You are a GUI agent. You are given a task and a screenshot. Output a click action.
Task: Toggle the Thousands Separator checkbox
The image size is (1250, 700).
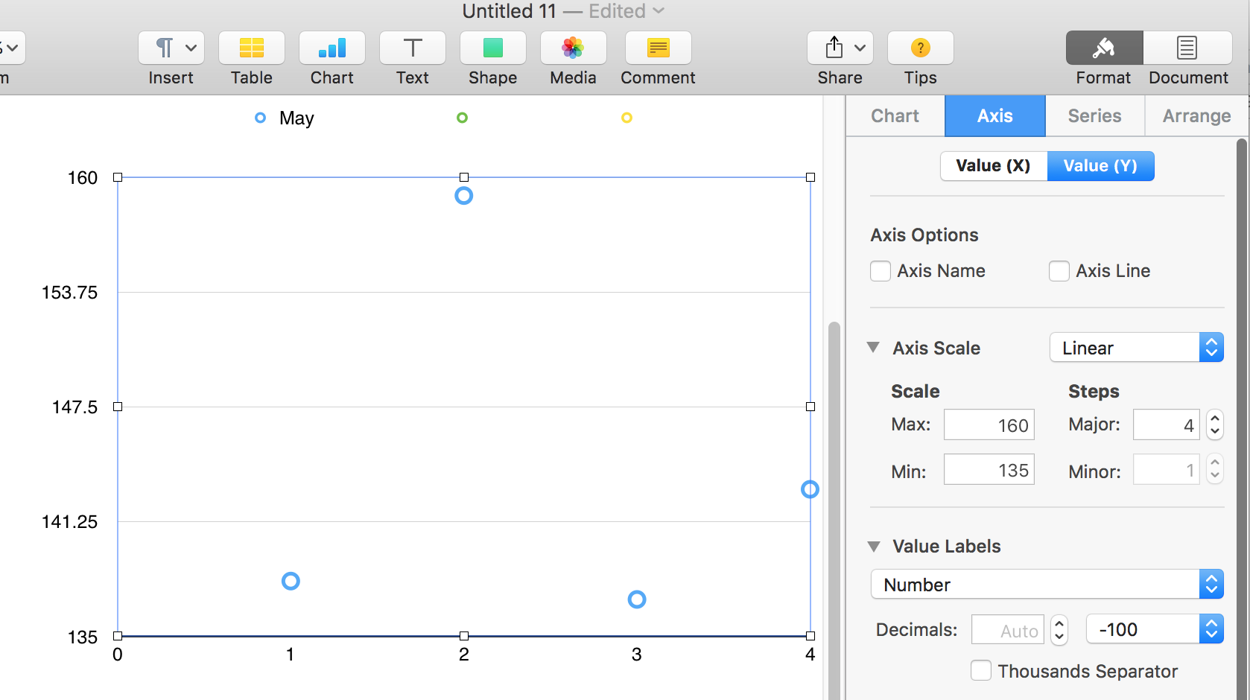tap(981, 671)
